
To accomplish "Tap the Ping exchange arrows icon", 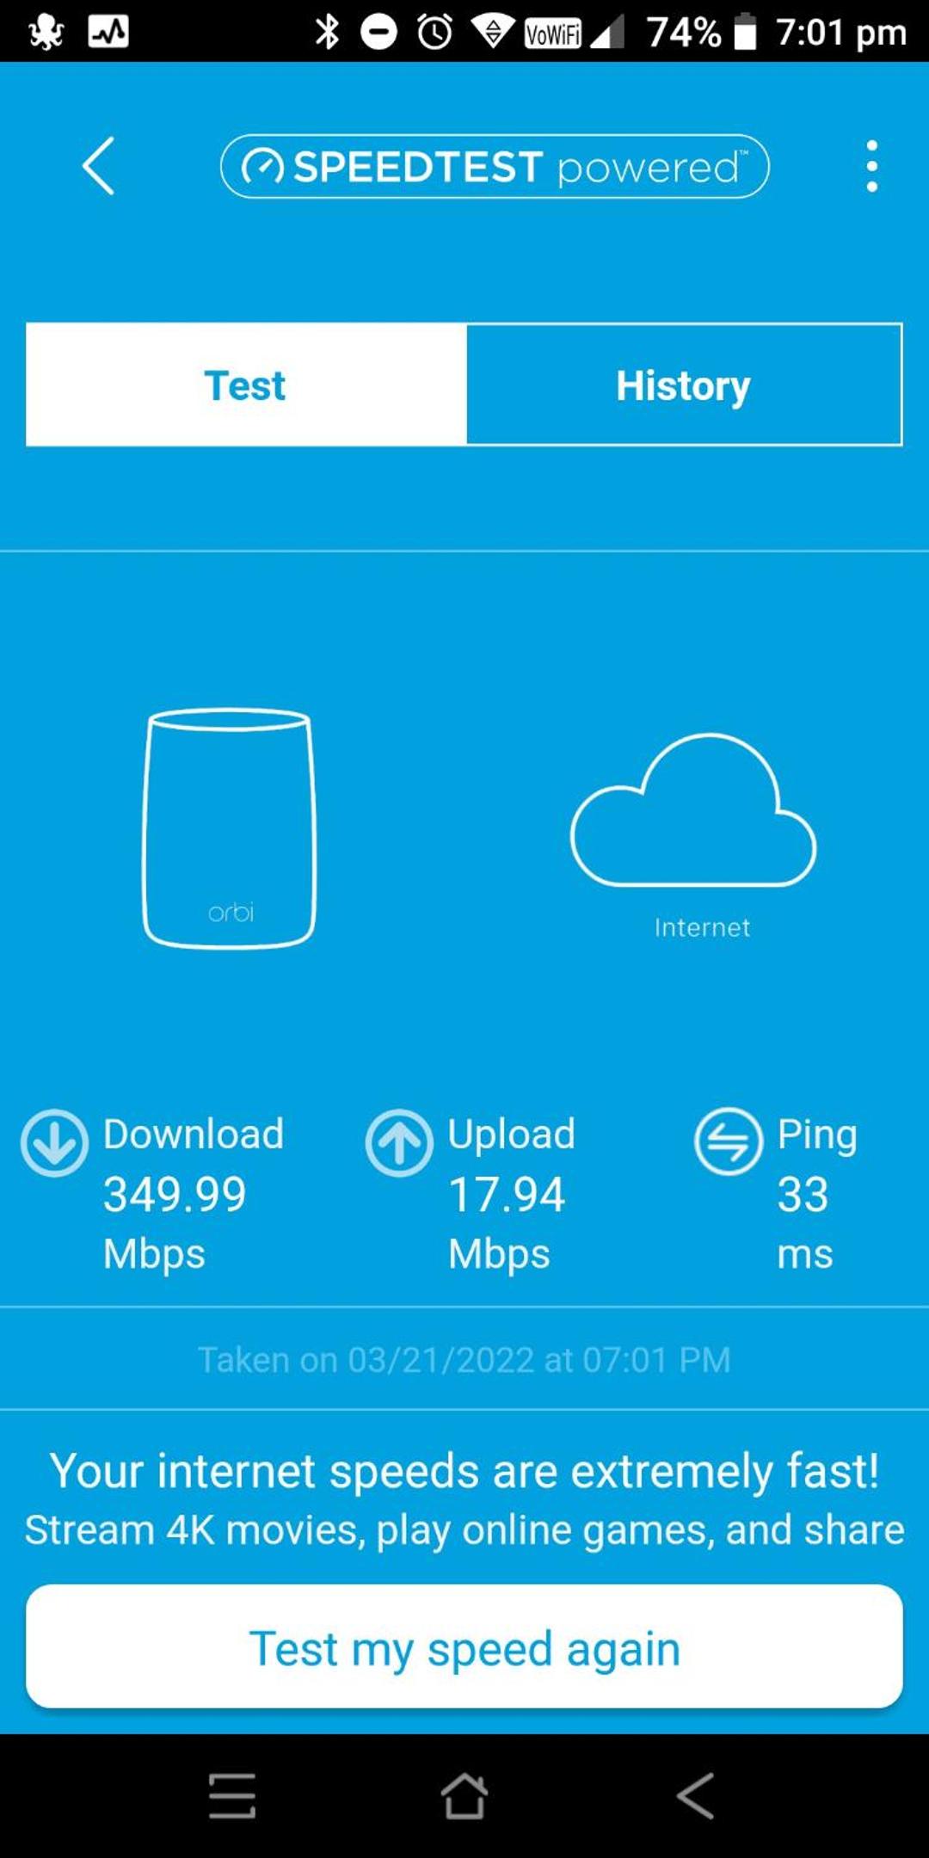I will tap(729, 1141).
